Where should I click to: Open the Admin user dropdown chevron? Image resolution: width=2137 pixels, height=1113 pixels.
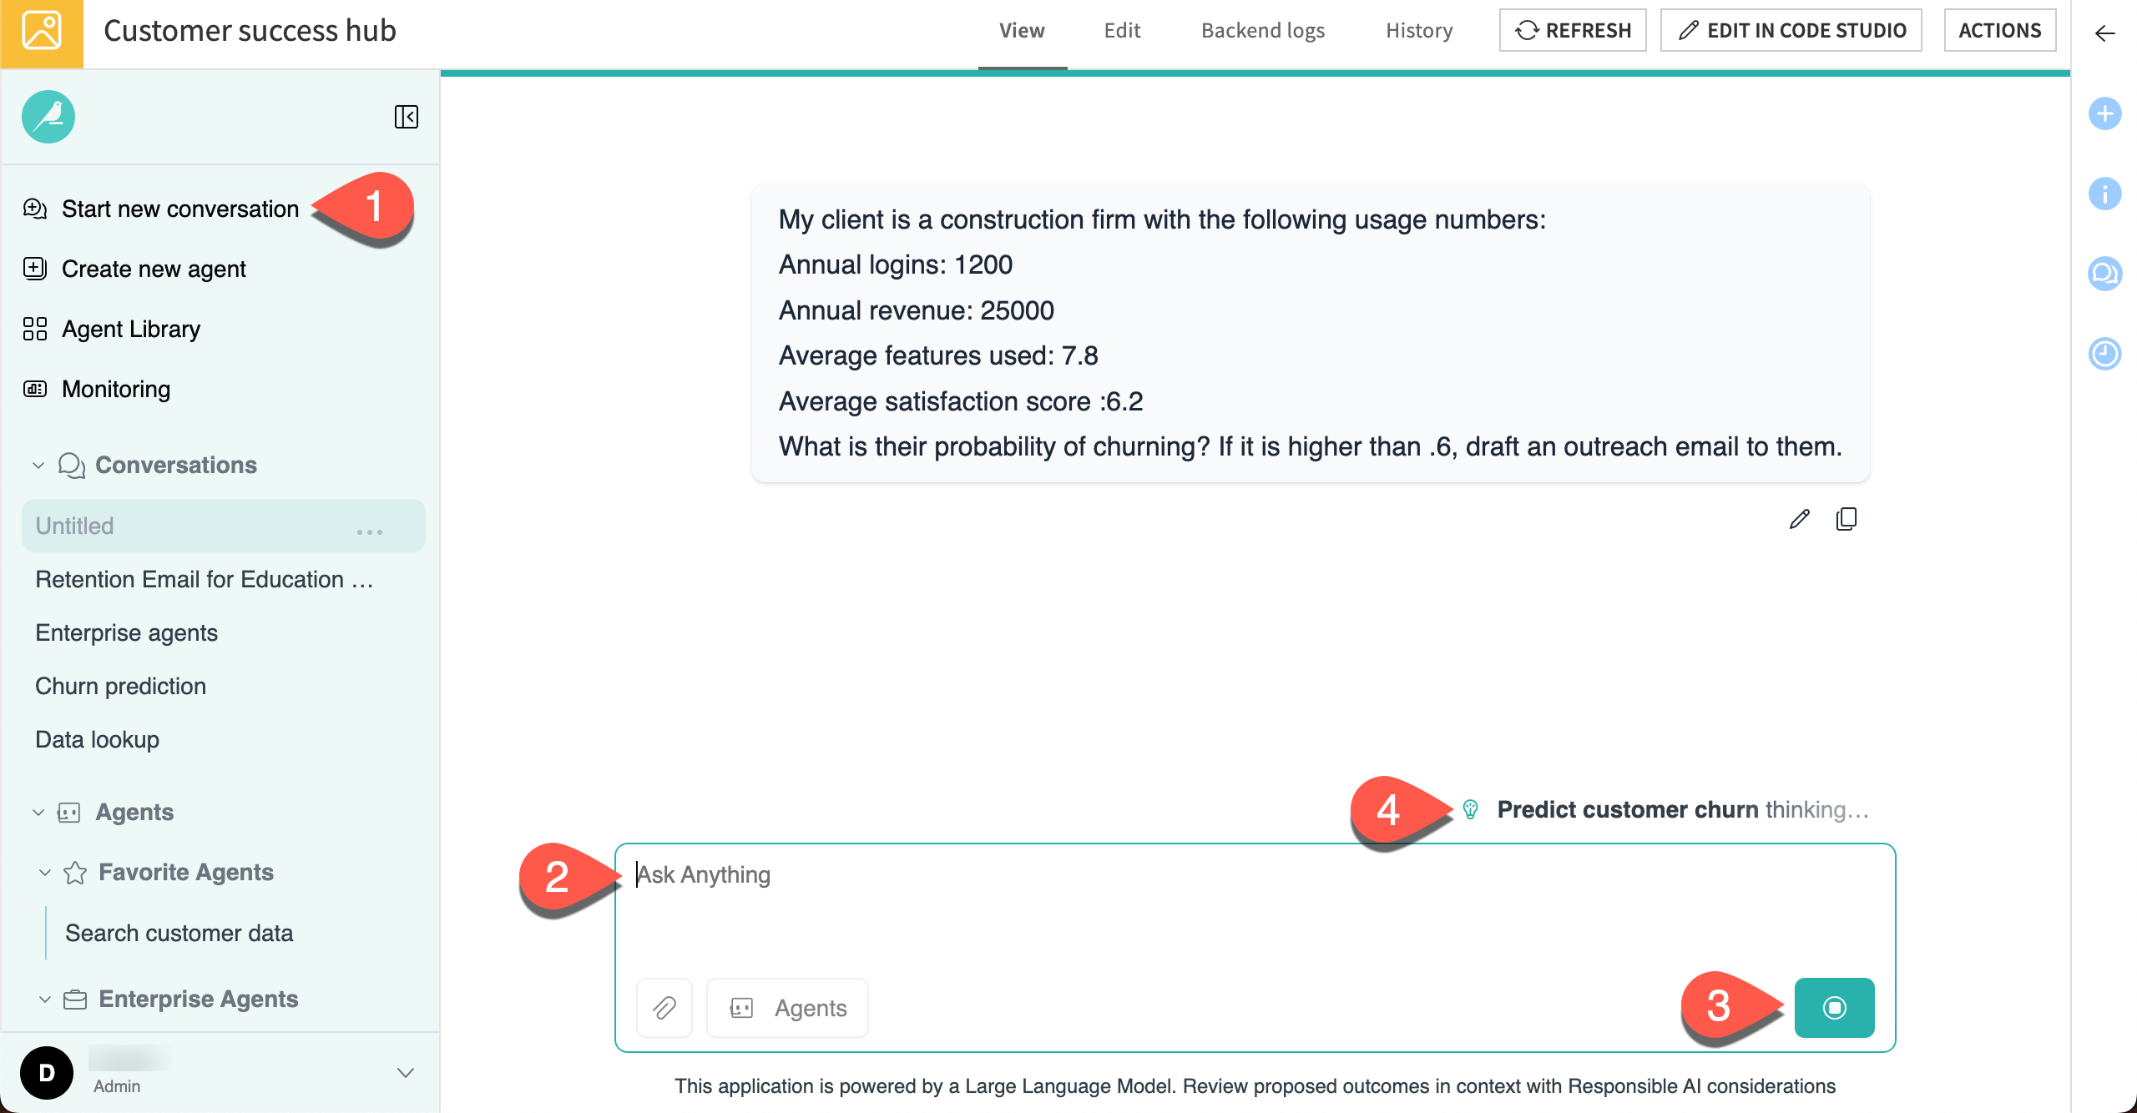click(406, 1073)
